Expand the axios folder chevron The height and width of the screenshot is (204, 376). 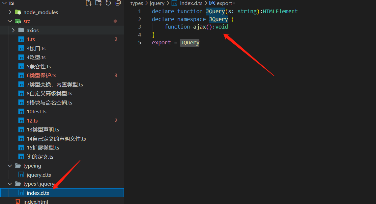(x=14, y=30)
